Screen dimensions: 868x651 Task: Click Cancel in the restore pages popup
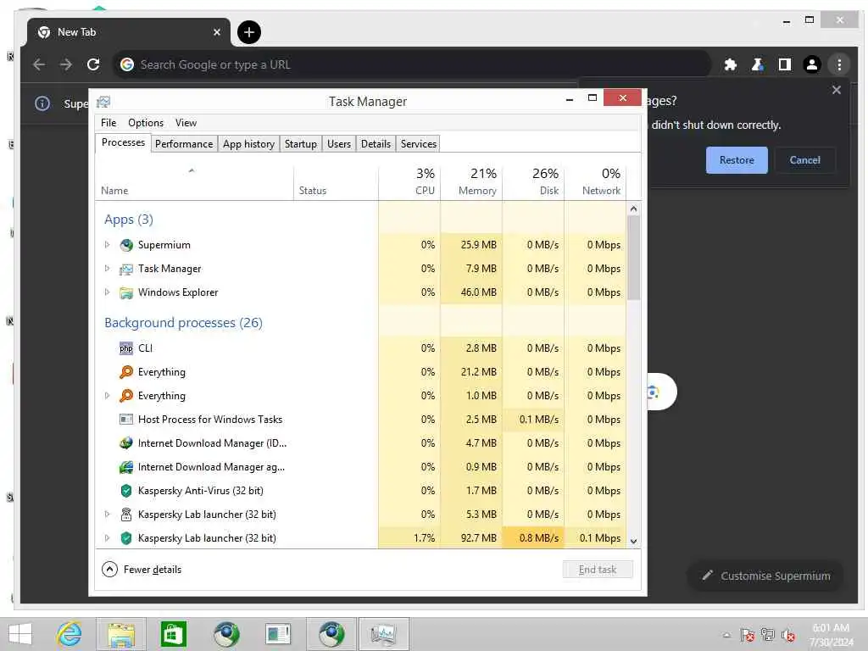[x=804, y=160]
